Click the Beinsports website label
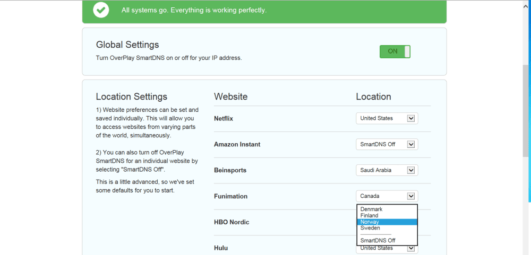 (230, 170)
